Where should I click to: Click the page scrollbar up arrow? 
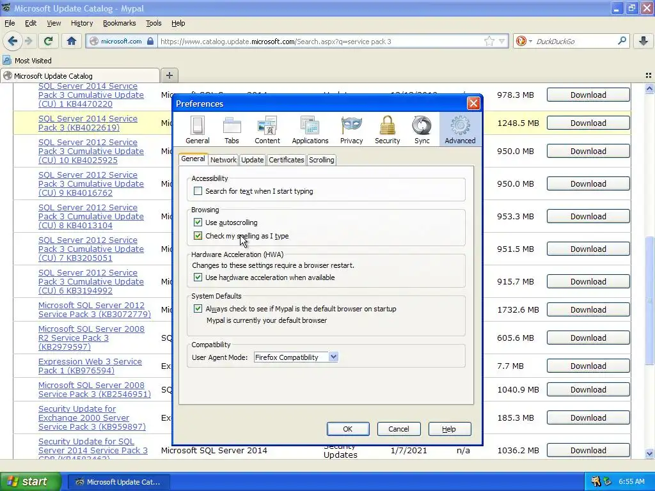point(649,88)
